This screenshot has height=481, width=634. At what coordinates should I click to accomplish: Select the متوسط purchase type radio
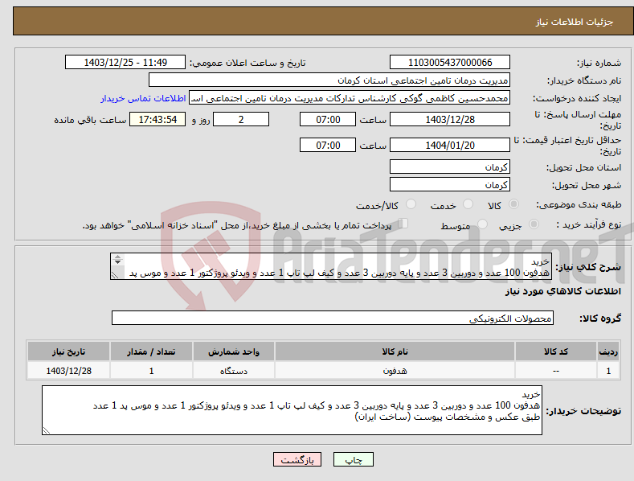click(482, 224)
